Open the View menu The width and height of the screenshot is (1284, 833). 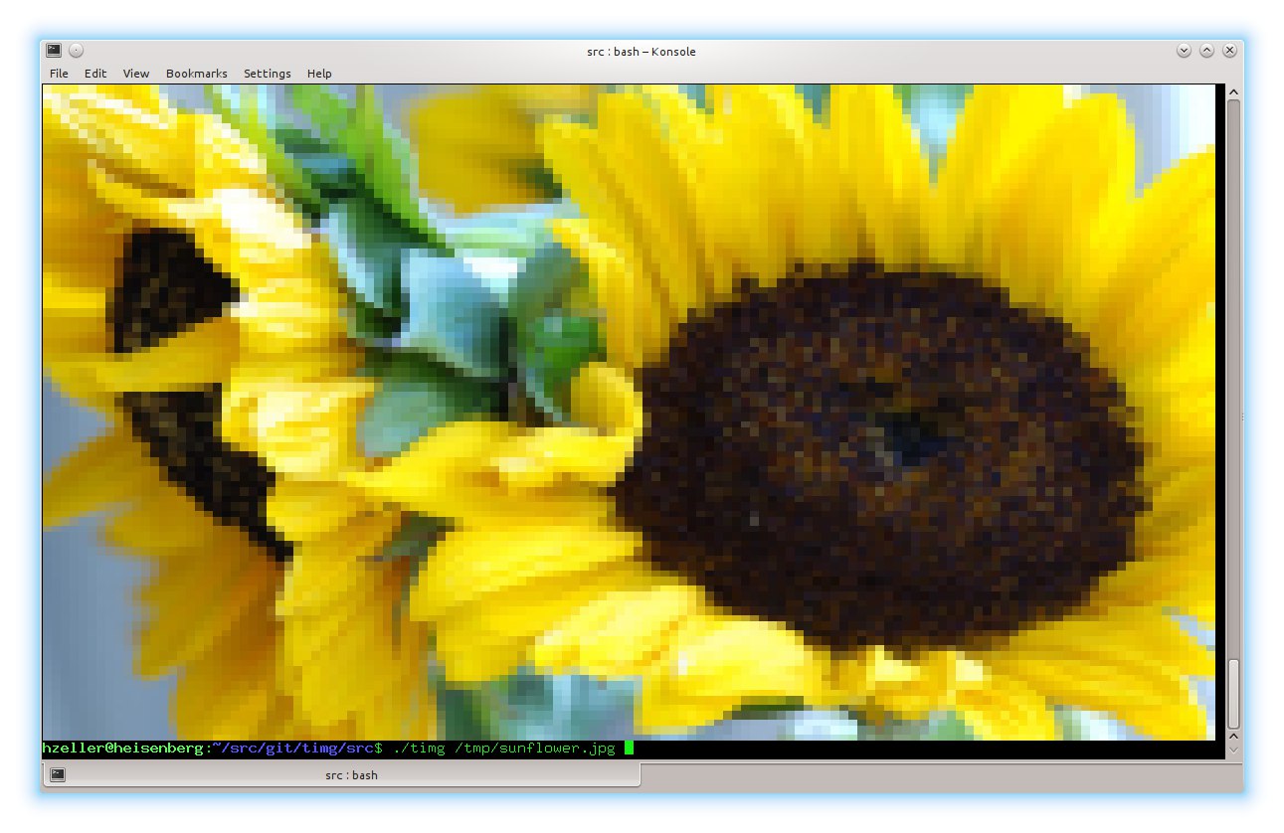tap(136, 74)
